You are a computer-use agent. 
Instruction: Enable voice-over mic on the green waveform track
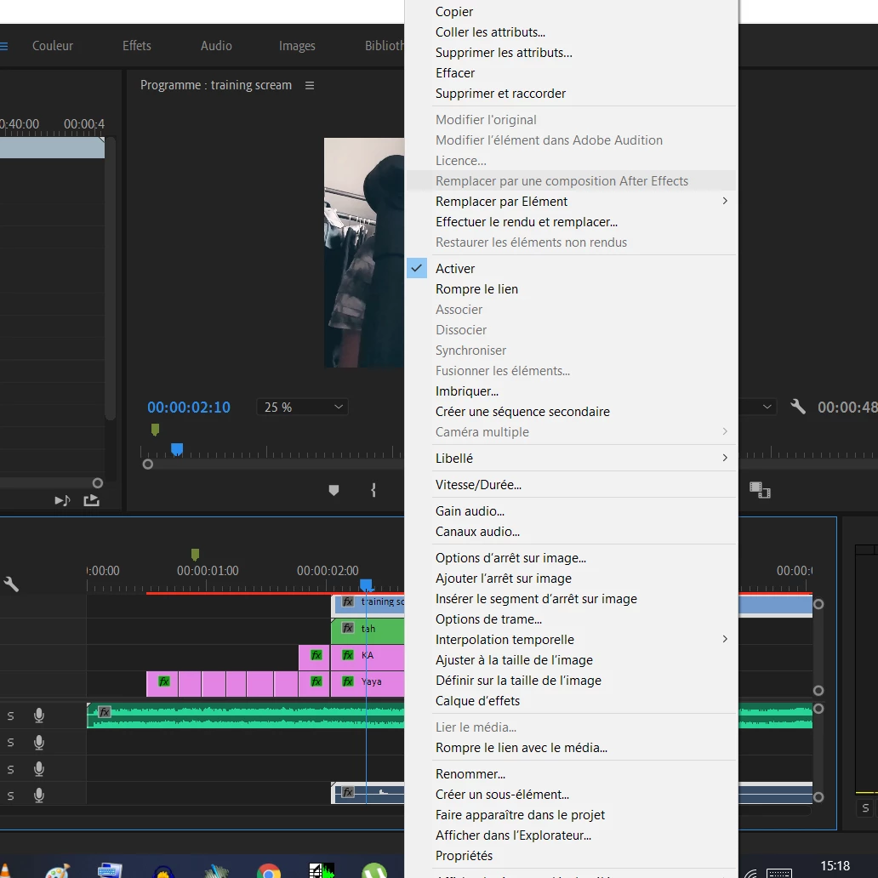point(38,716)
